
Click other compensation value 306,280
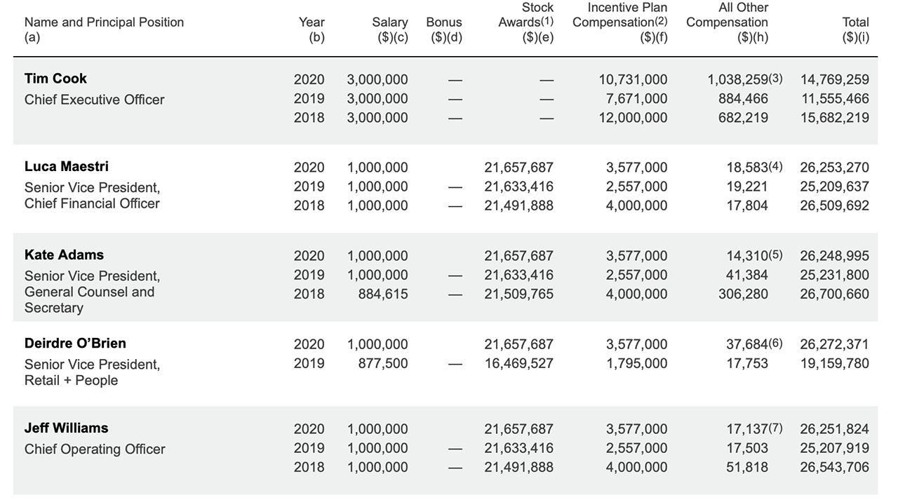[x=743, y=294]
